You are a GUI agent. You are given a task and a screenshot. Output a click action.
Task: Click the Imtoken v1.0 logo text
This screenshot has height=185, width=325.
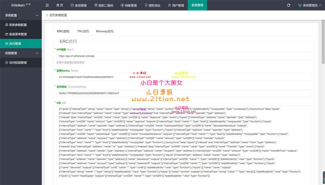[x=21, y=5]
